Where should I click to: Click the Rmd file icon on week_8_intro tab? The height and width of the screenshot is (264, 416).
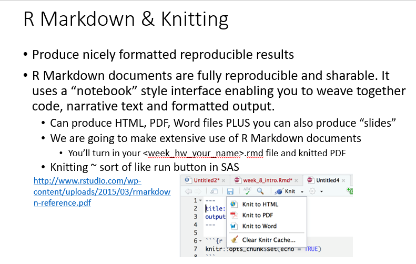(x=237, y=180)
